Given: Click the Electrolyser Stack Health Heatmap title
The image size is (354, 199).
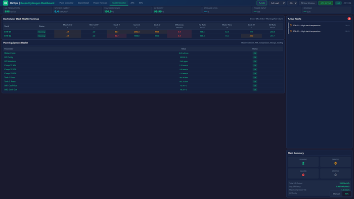Looking at the screenshot, I should tap(21, 19).
